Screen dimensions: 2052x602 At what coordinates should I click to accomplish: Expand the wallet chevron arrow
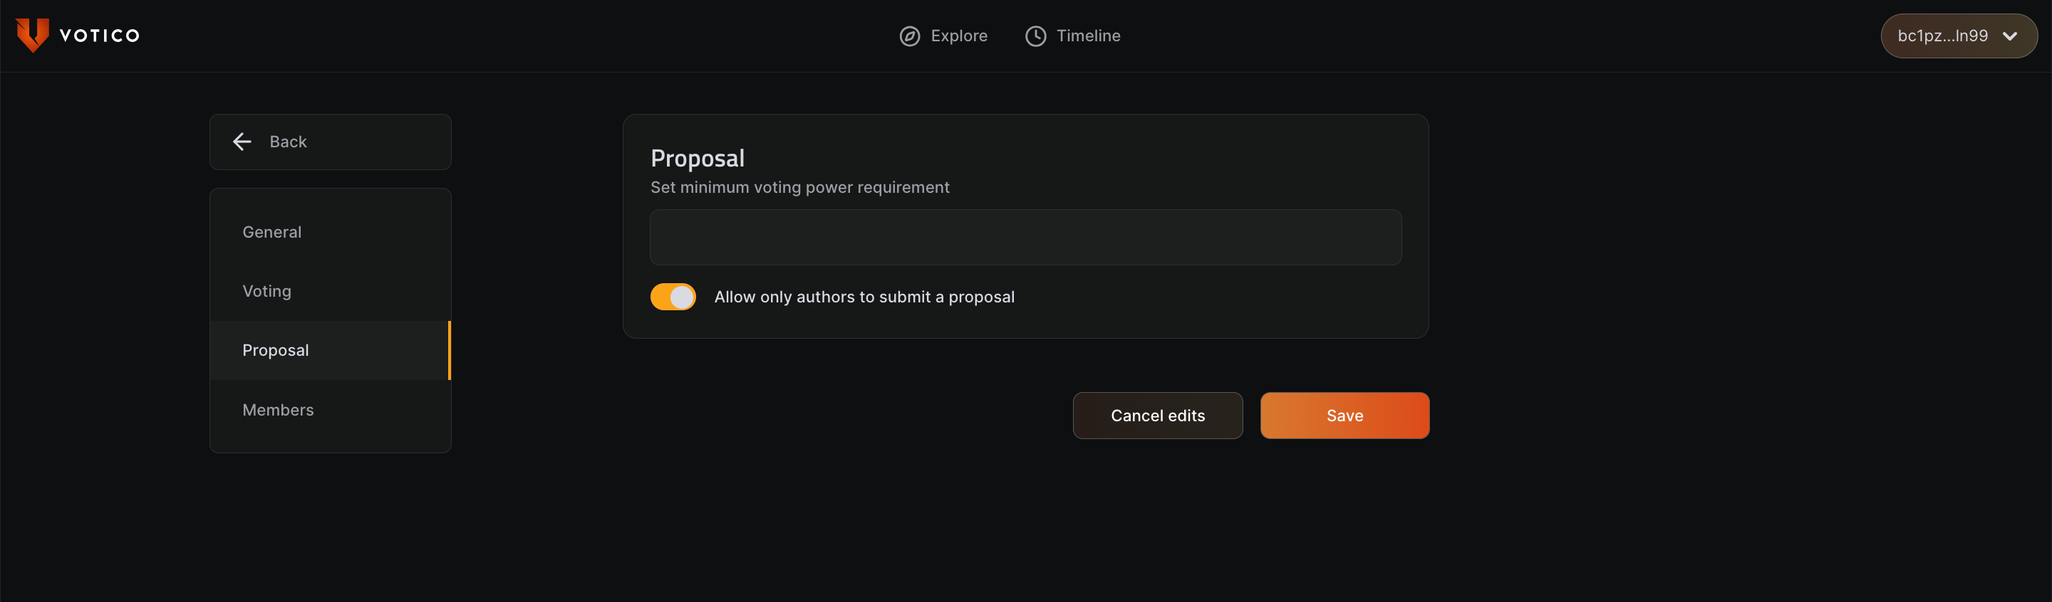coord(2010,36)
